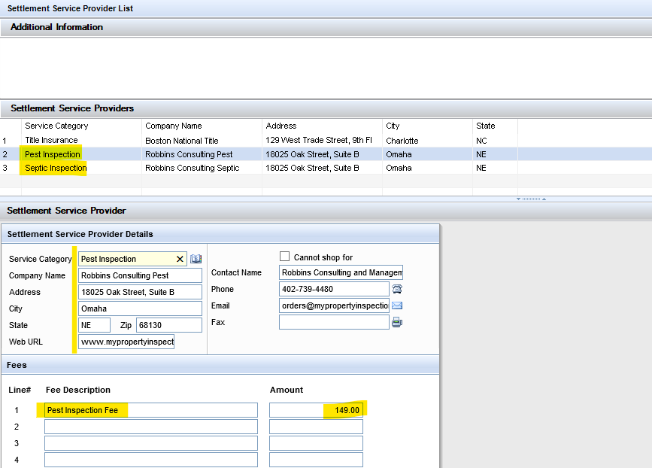The image size is (652, 468).
Task: Click the Robbins Consulting Septic company cell
Action: click(x=192, y=168)
